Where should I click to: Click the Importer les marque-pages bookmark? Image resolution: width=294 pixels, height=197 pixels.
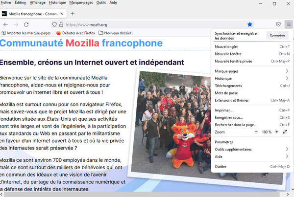27,33
